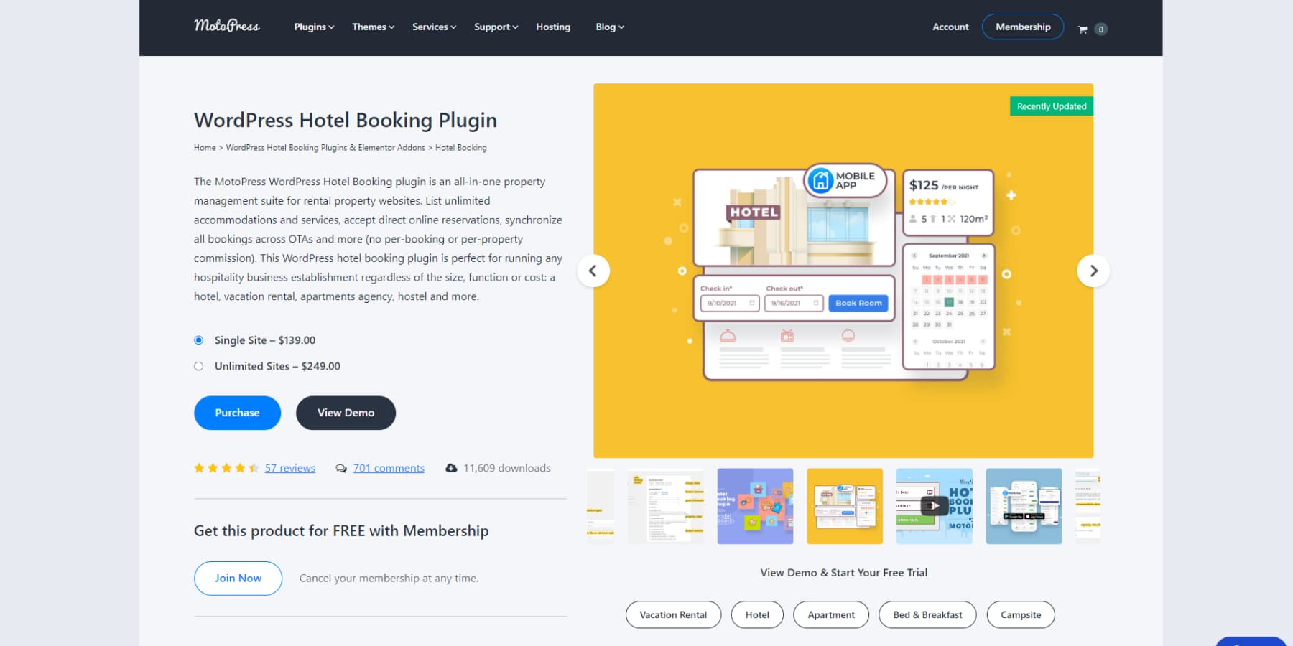Choose the Campsite demo
This screenshot has width=1293, height=646.
coord(1021,614)
